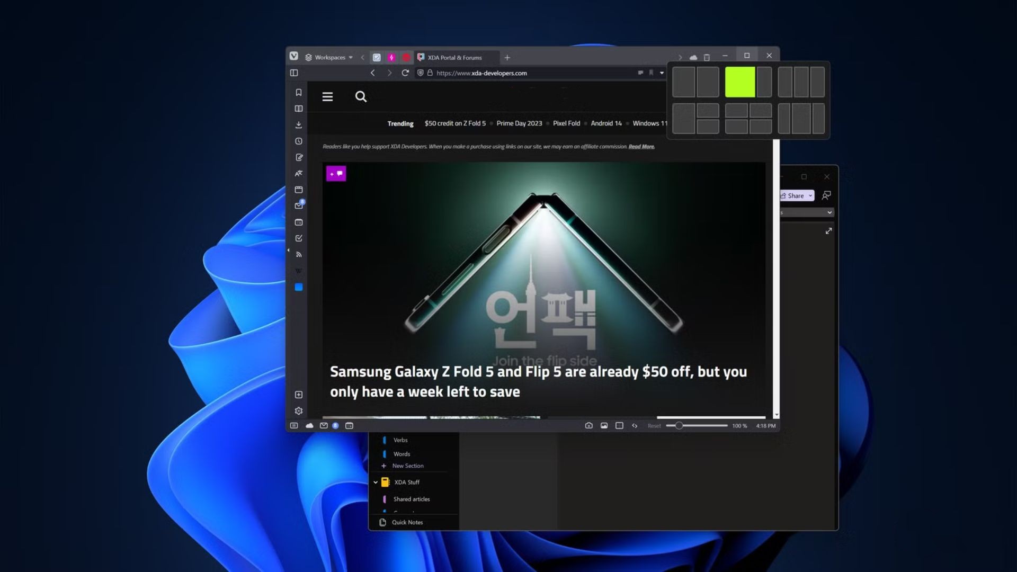
Task: Capture a page screenshot from the status bar
Action: click(588, 425)
